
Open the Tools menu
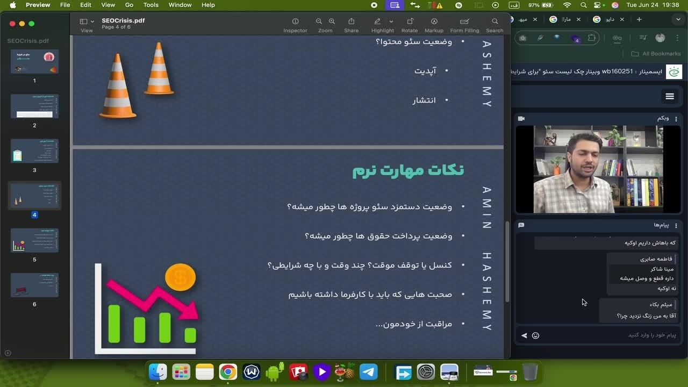tap(151, 5)
